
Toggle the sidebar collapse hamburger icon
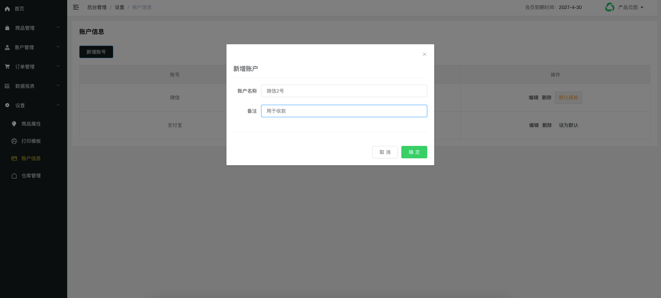[76, 7]
